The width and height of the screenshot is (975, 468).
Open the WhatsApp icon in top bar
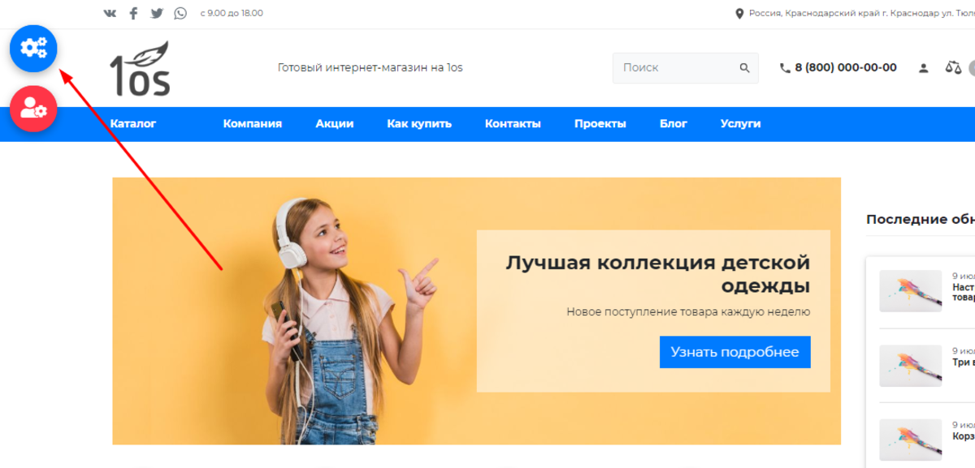180,13
